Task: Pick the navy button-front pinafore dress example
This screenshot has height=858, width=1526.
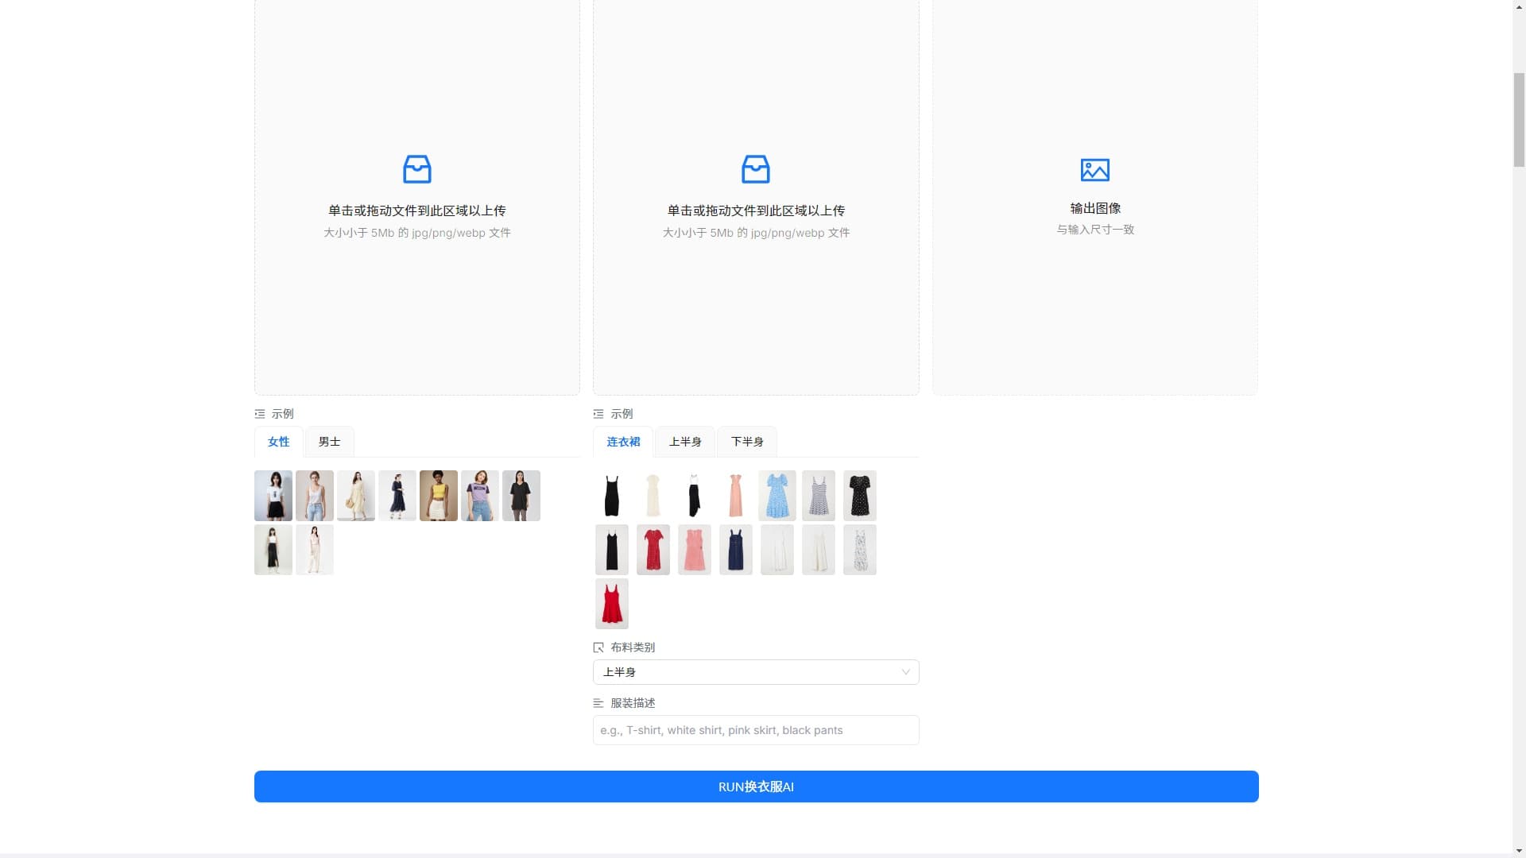Action: [x=736, y=550]
